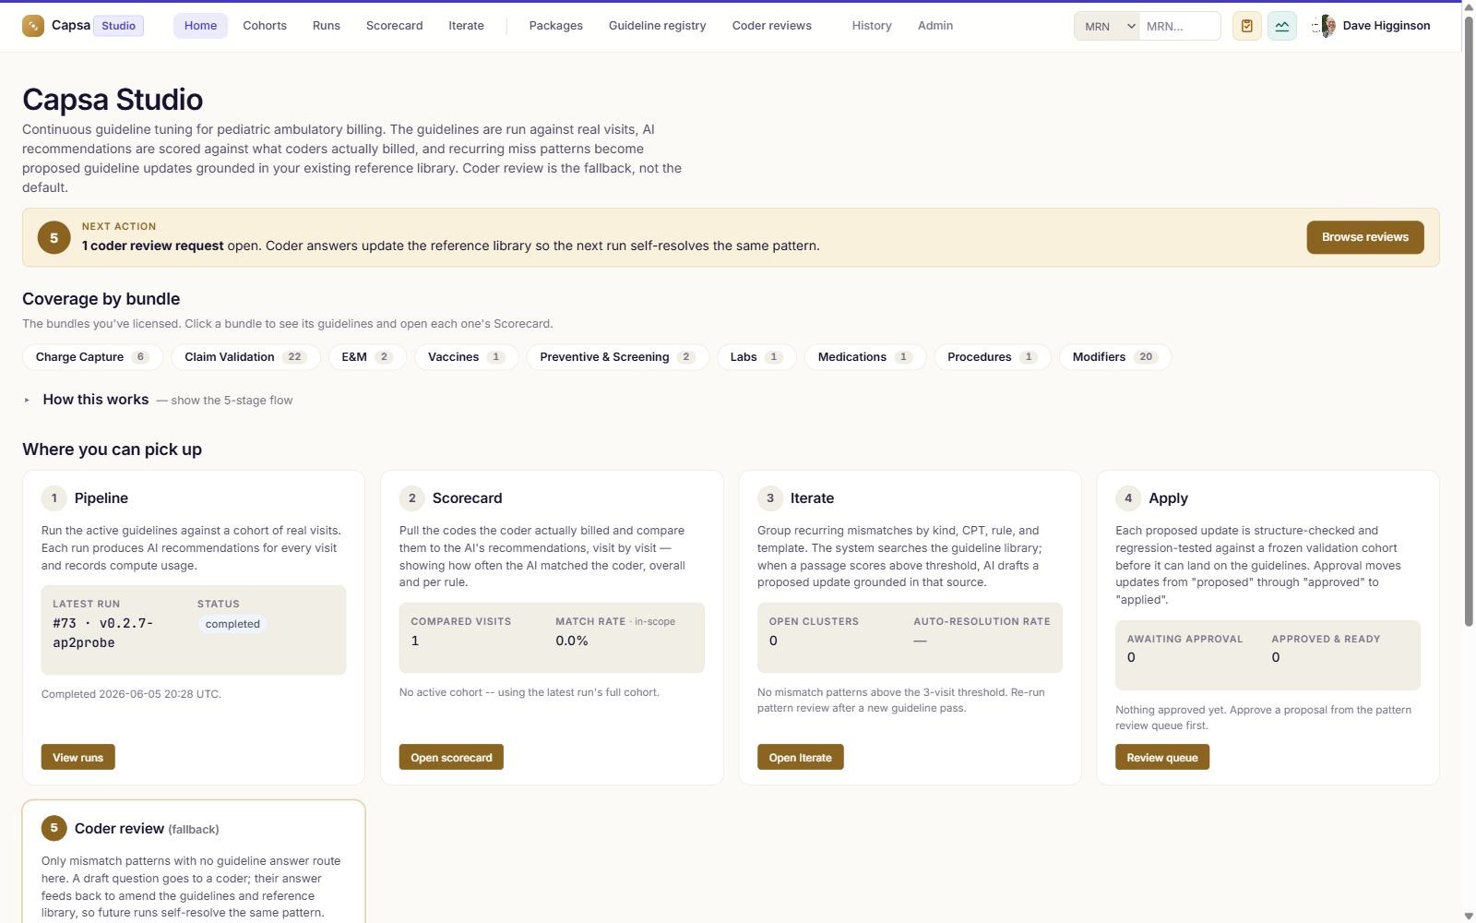Click the 0.0% match rate value
This screenshot has height=923, width=1476.
pos(572,641)
